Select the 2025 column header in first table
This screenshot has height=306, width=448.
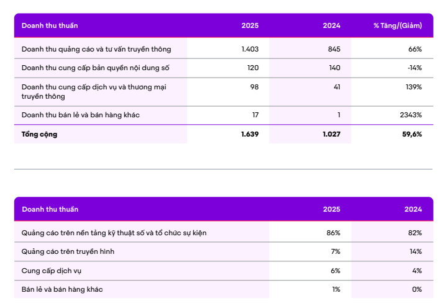250,25
